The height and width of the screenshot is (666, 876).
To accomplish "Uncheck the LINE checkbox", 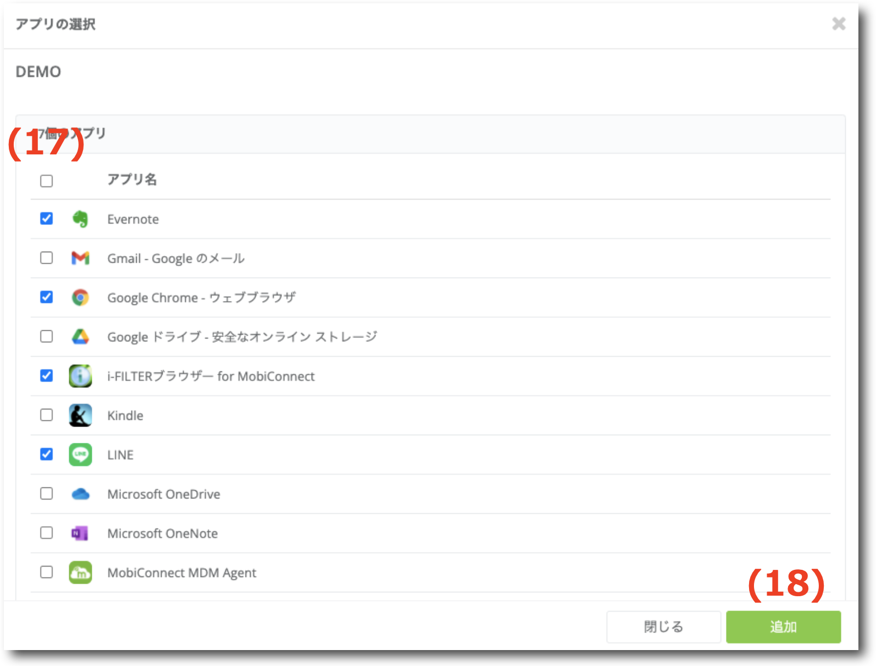I will tap(47, 454).
